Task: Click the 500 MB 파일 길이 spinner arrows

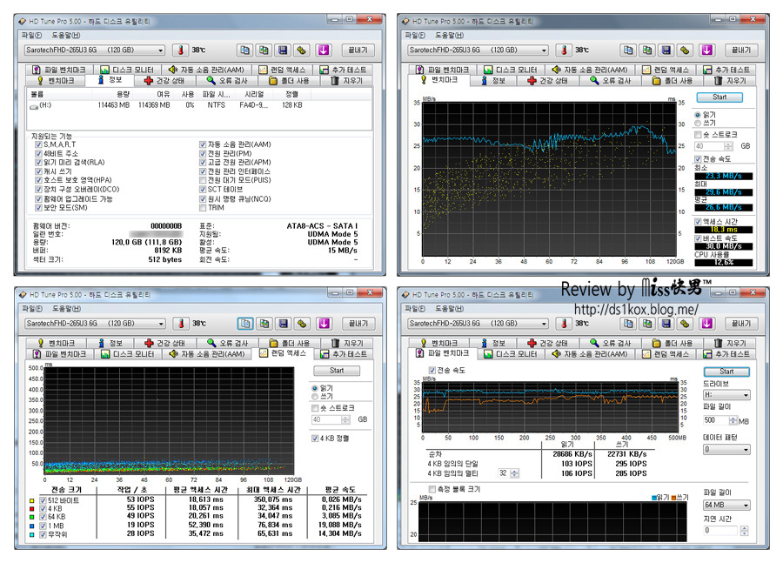Action: [733, 420]
